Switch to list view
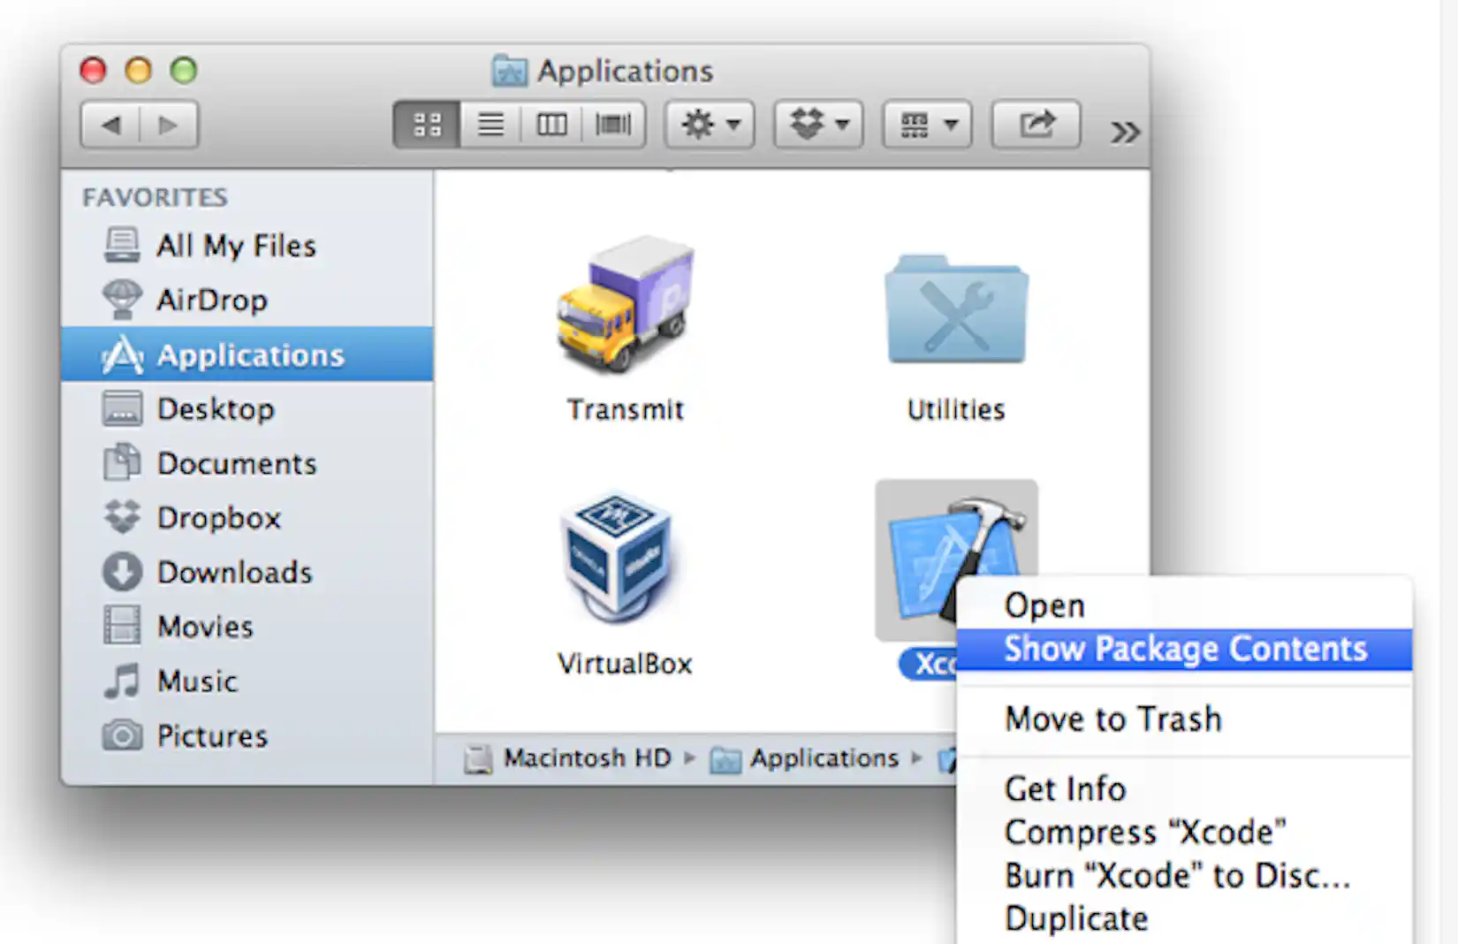This screenshot has height=944, width=1458. [x=490, y=125]
